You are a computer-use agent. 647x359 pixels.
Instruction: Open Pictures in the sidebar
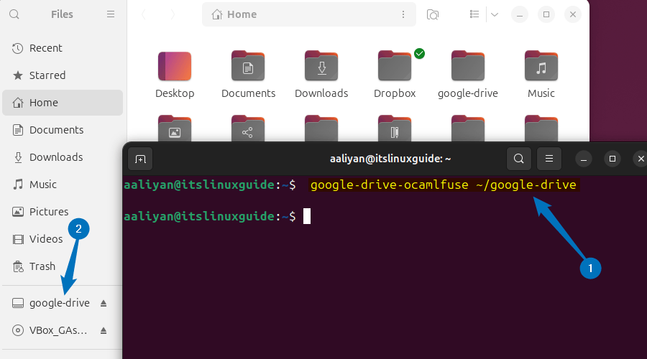(x=63, y=211)
